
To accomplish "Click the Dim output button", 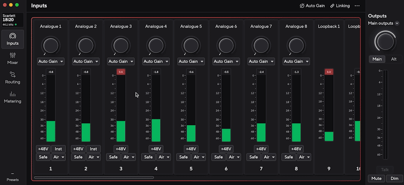I will [x=395, y=178].
